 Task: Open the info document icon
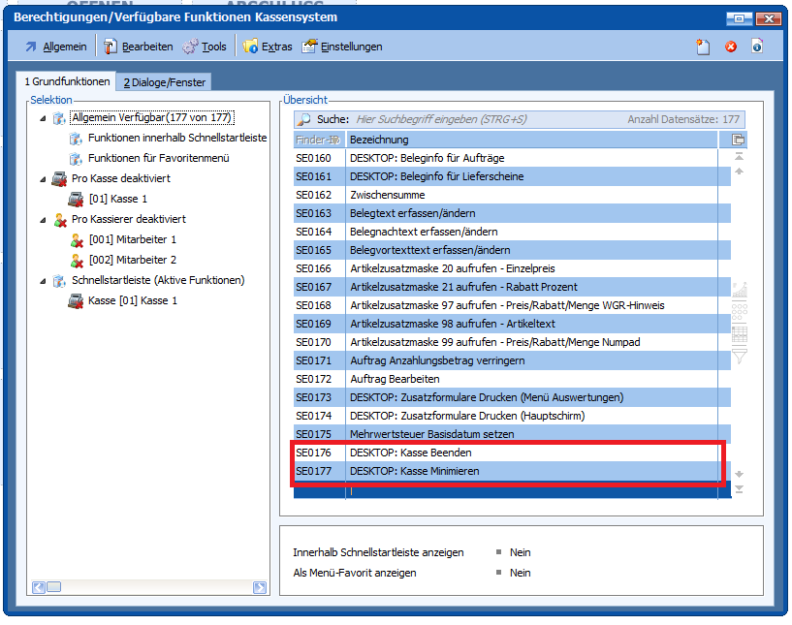point(757,47)
